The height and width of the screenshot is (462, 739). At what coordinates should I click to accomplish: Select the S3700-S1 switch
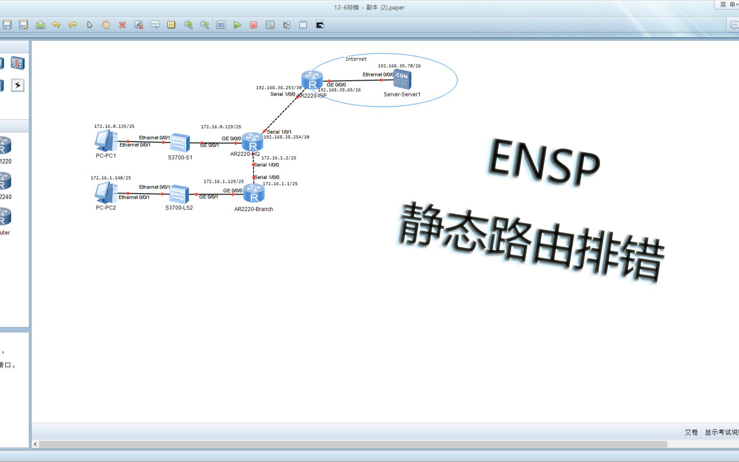pyautogui.click(x=180, y=143)
